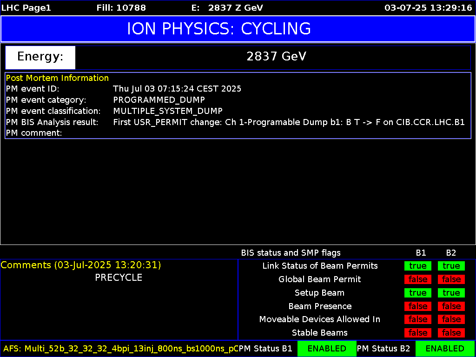This screenshot has height=357, width=476.
Task: Click the Comments (03-Jul-2025 13:20:31) heading
Action: tap(81, 265)
